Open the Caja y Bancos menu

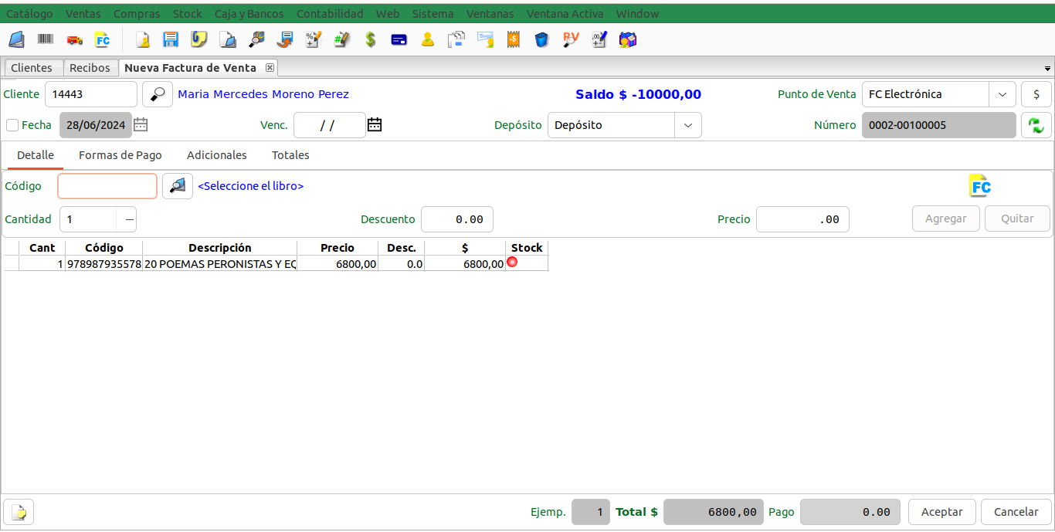[x=249, y=14]
